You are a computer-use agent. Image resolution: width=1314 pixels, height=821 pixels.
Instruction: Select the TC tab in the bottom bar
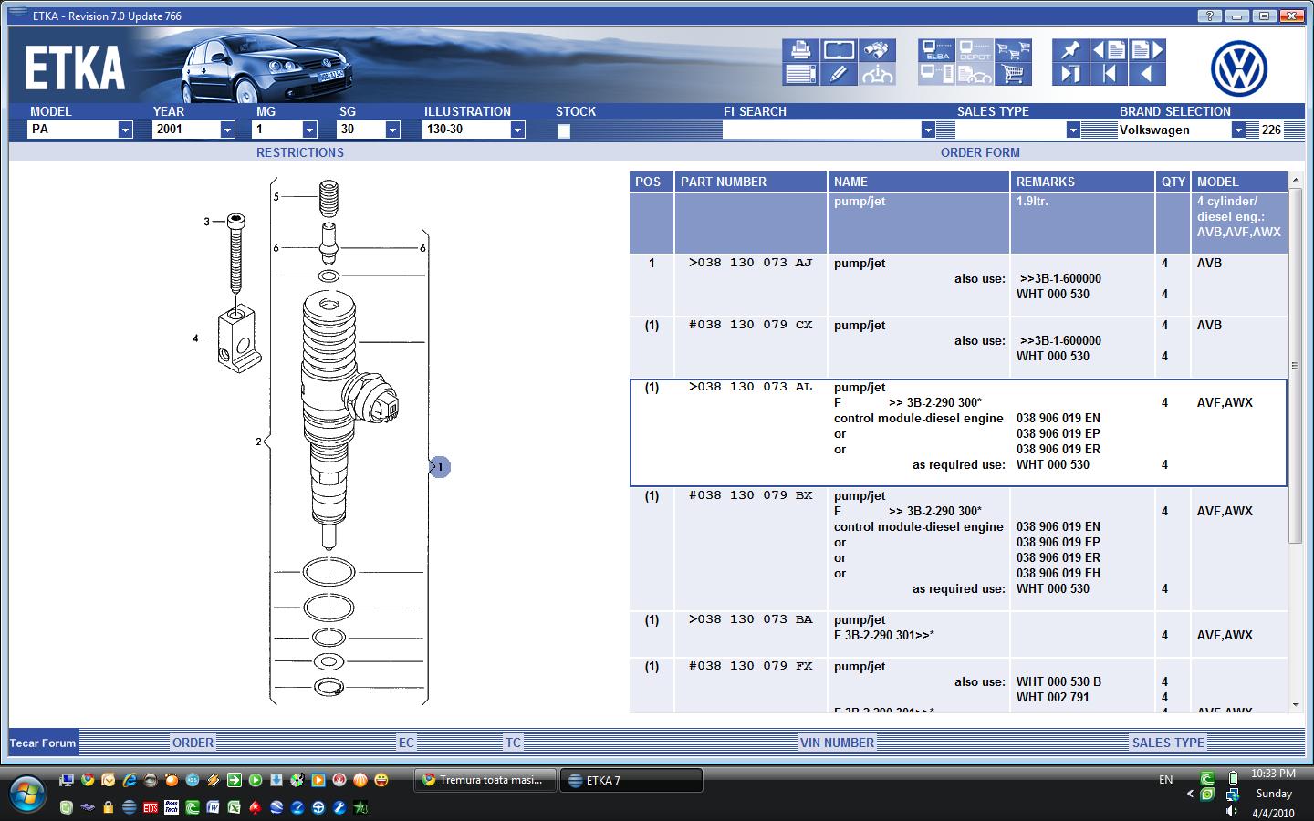pyautogui.click(x=513, y=743)
